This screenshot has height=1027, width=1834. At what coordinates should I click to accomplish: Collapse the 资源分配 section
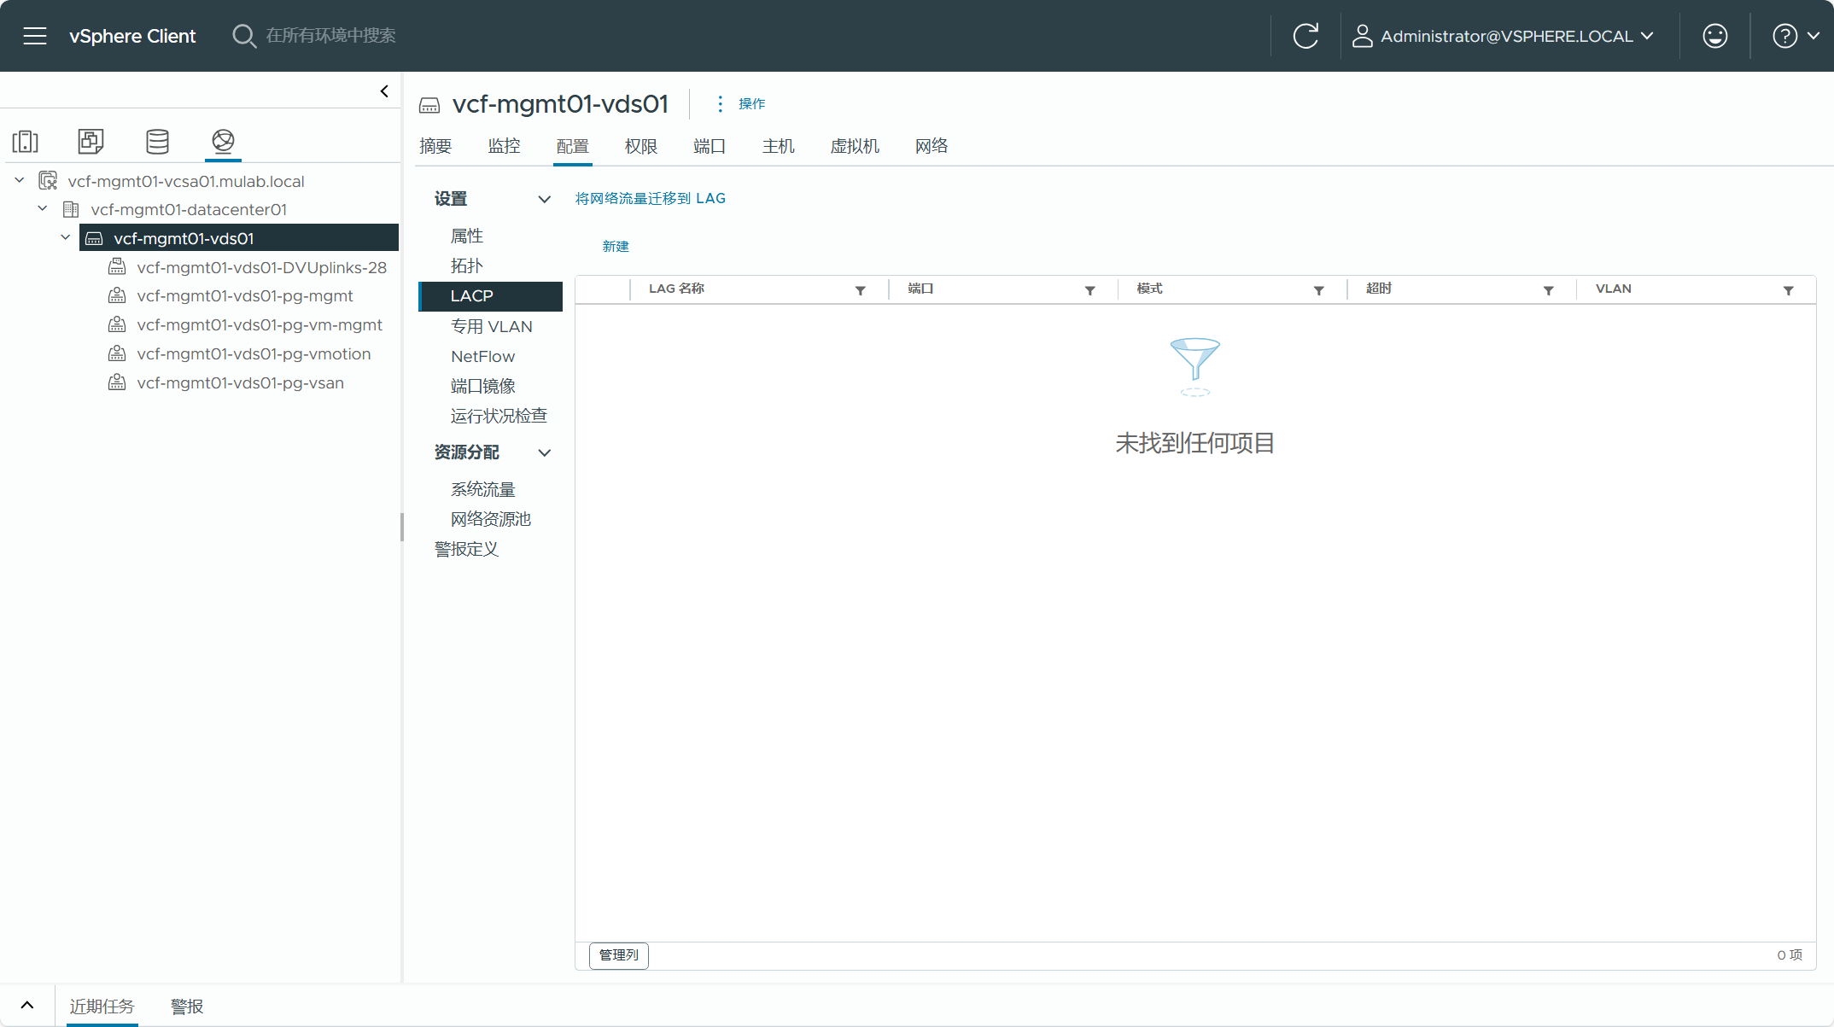[x=544, y=452]
